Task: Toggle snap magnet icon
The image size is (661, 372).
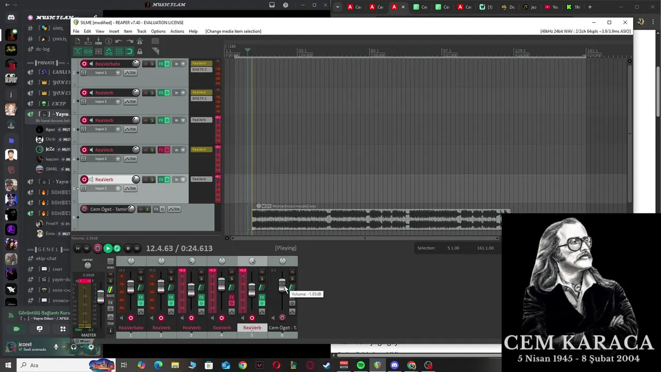Action: click(x=129, y=51)
